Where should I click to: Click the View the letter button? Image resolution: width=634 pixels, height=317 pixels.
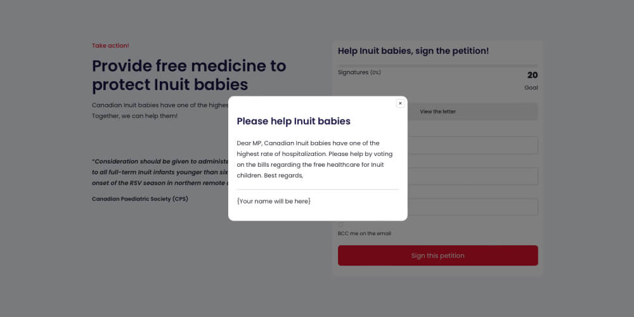[472, 112]
